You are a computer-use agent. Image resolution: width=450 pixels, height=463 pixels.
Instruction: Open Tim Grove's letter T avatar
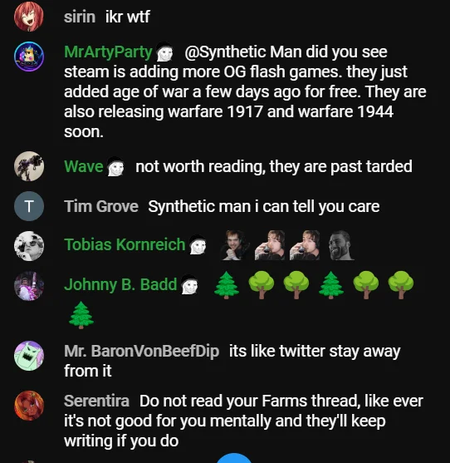tap(29, 206)
